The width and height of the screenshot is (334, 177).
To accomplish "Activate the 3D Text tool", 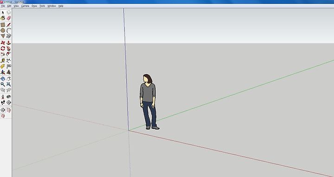I will [x=9, y=72].
